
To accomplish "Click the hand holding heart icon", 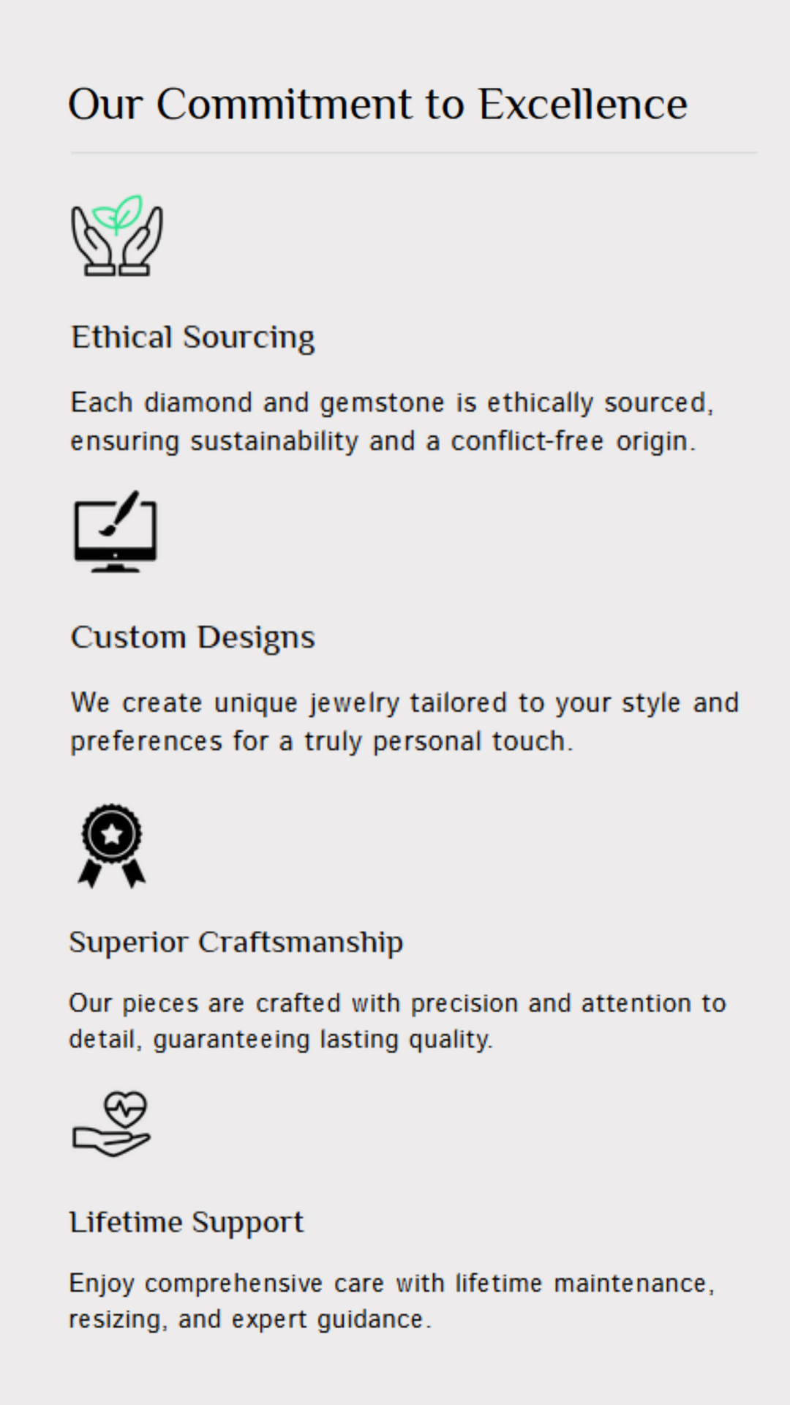I will (111, 1124).
